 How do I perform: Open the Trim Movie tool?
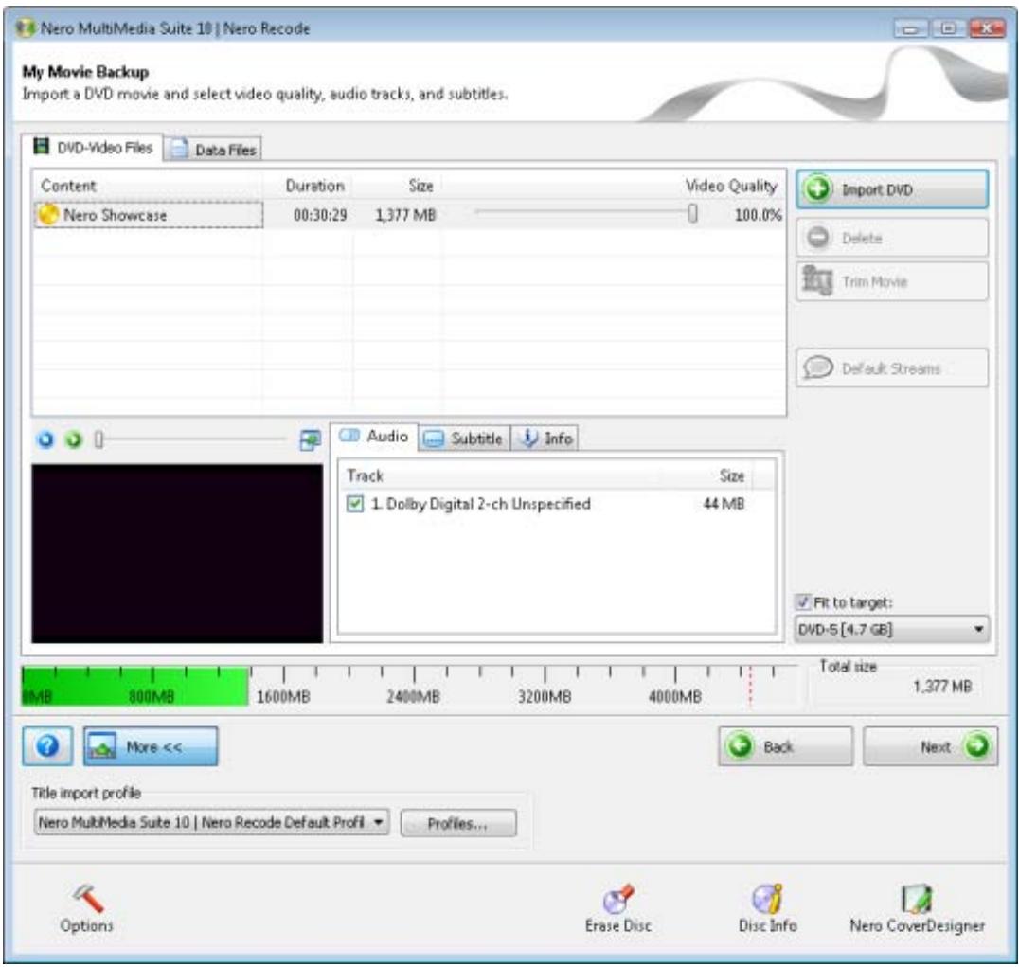click(892, 281)
